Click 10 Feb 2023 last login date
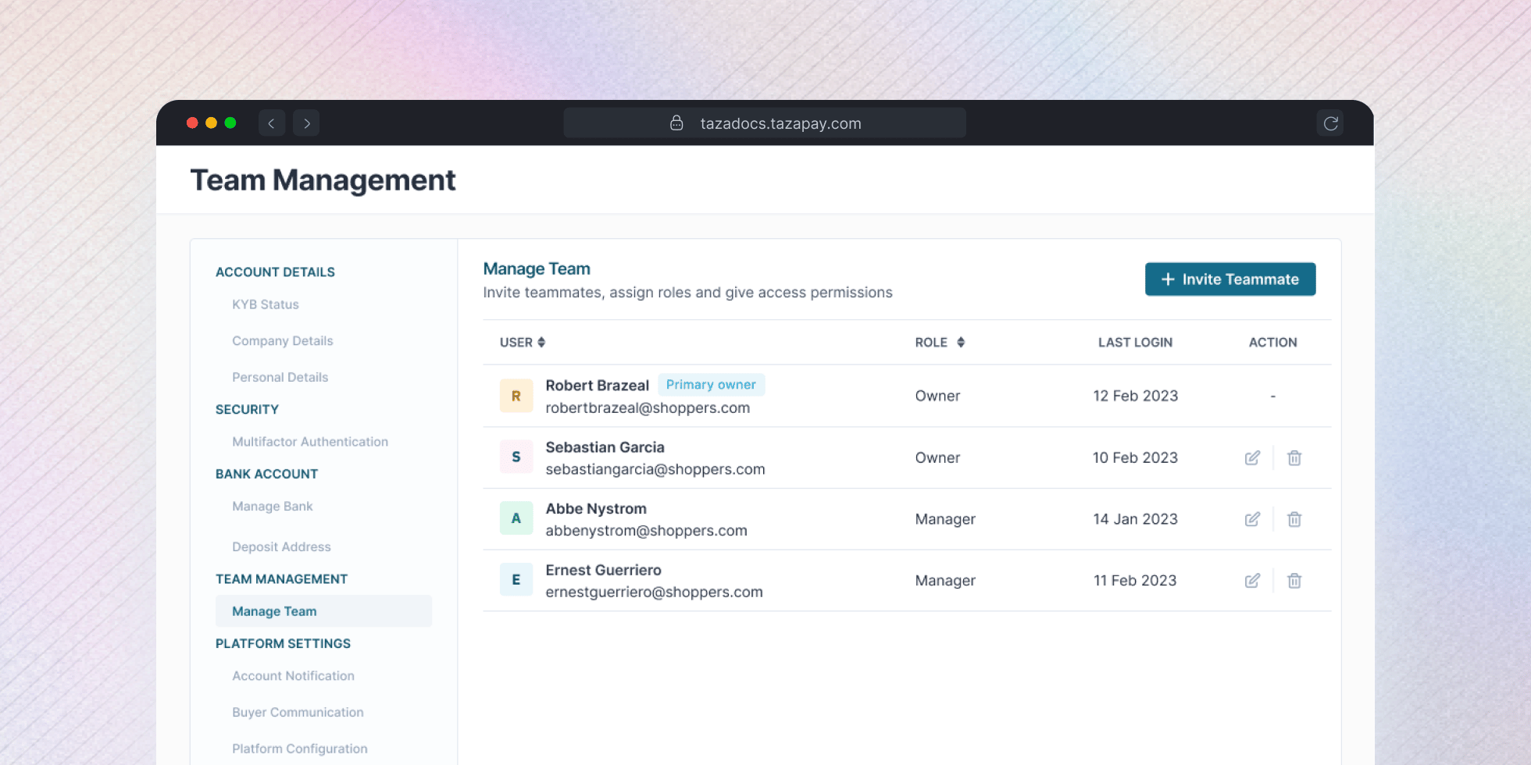 tap(1135, 457)
